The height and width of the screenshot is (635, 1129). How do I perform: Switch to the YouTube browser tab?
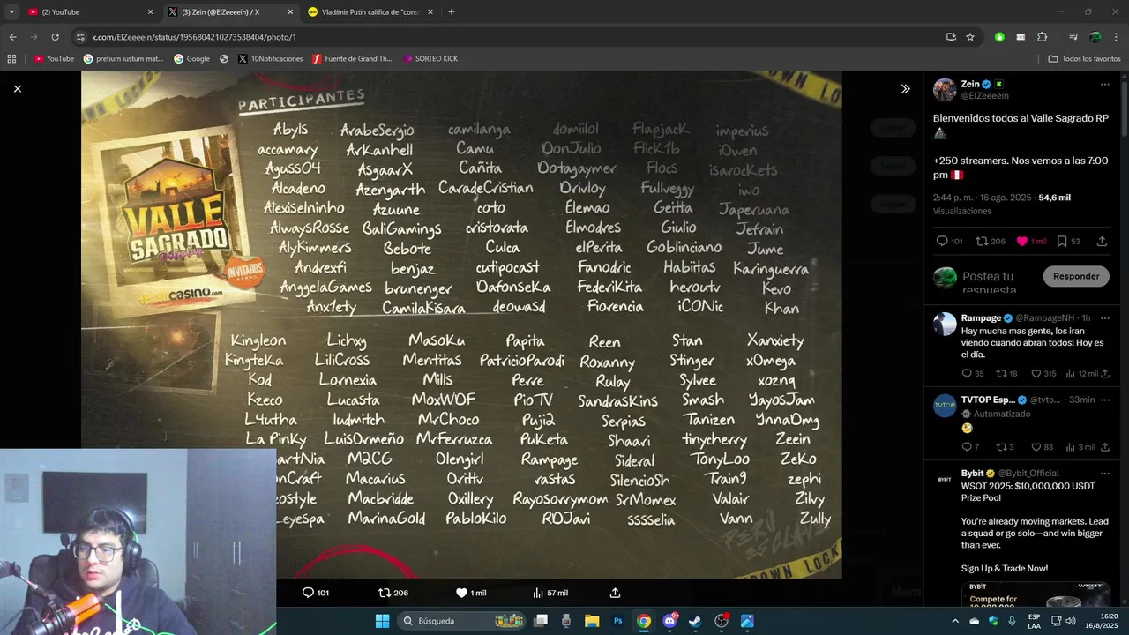[x=88, y=12]
